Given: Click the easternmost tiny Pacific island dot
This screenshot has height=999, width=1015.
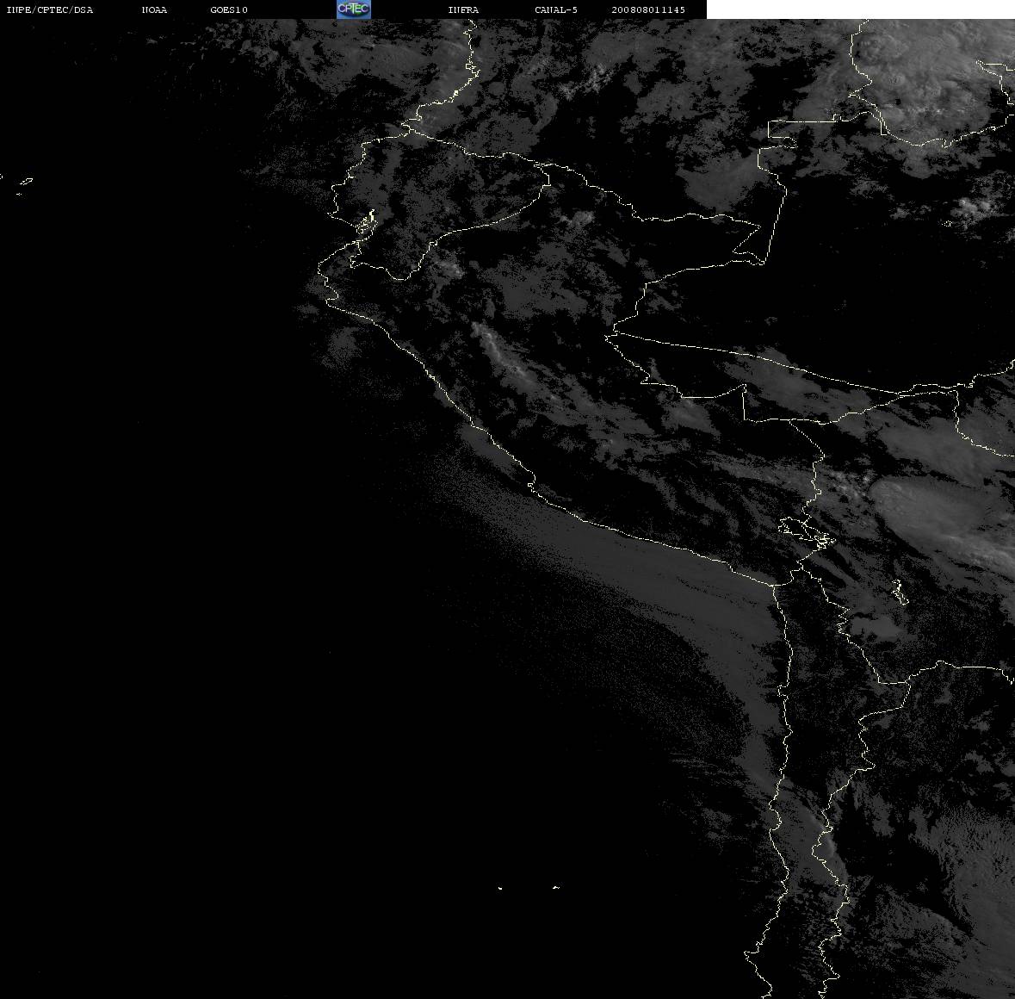Looking at the screenshot, I should pyautogui.click(x=556, y=887).
